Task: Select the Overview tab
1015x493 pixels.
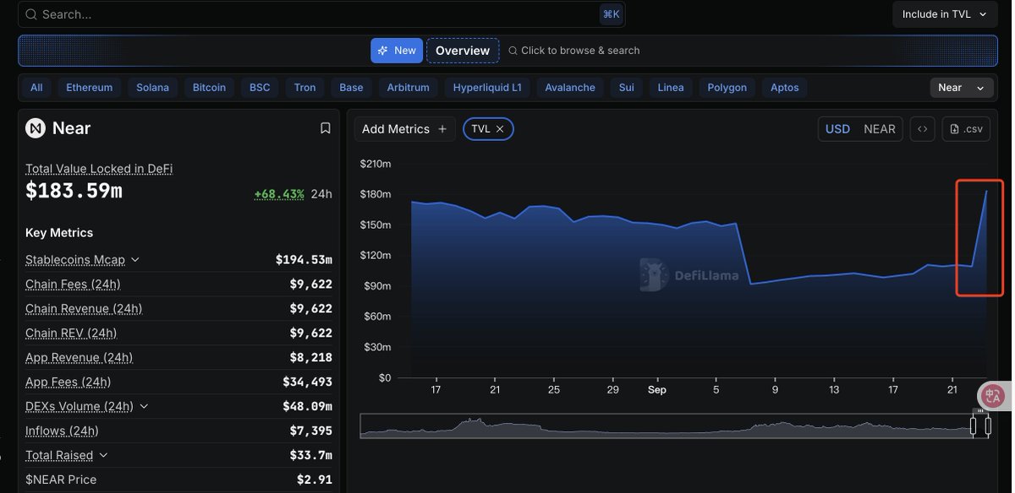Action: click(x=463, y=51)
